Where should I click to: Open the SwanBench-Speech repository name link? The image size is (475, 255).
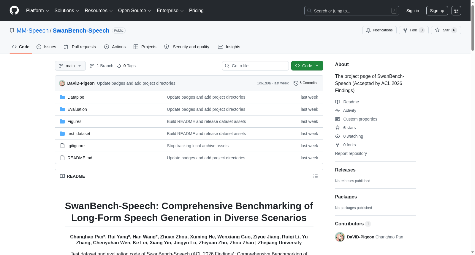pyautogui.click(x=81, y=31)
